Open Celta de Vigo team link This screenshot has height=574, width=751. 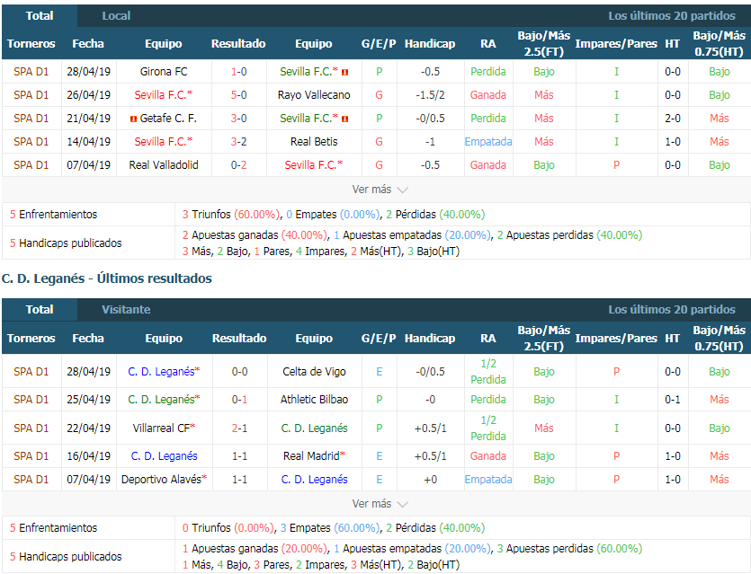point(314,372)
